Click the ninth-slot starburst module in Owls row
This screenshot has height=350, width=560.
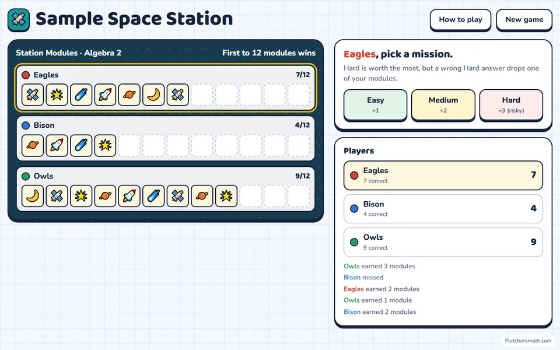(x=226, y=196)
